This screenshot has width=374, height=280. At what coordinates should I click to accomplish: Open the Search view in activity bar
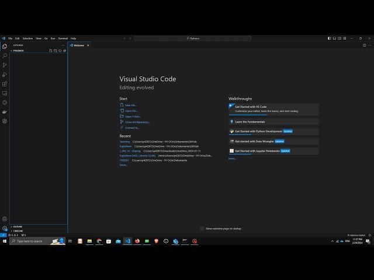(x=5, y=56)
